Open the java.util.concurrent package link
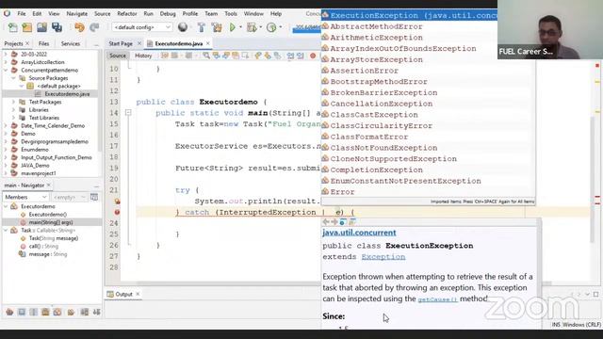 (359, 233)
